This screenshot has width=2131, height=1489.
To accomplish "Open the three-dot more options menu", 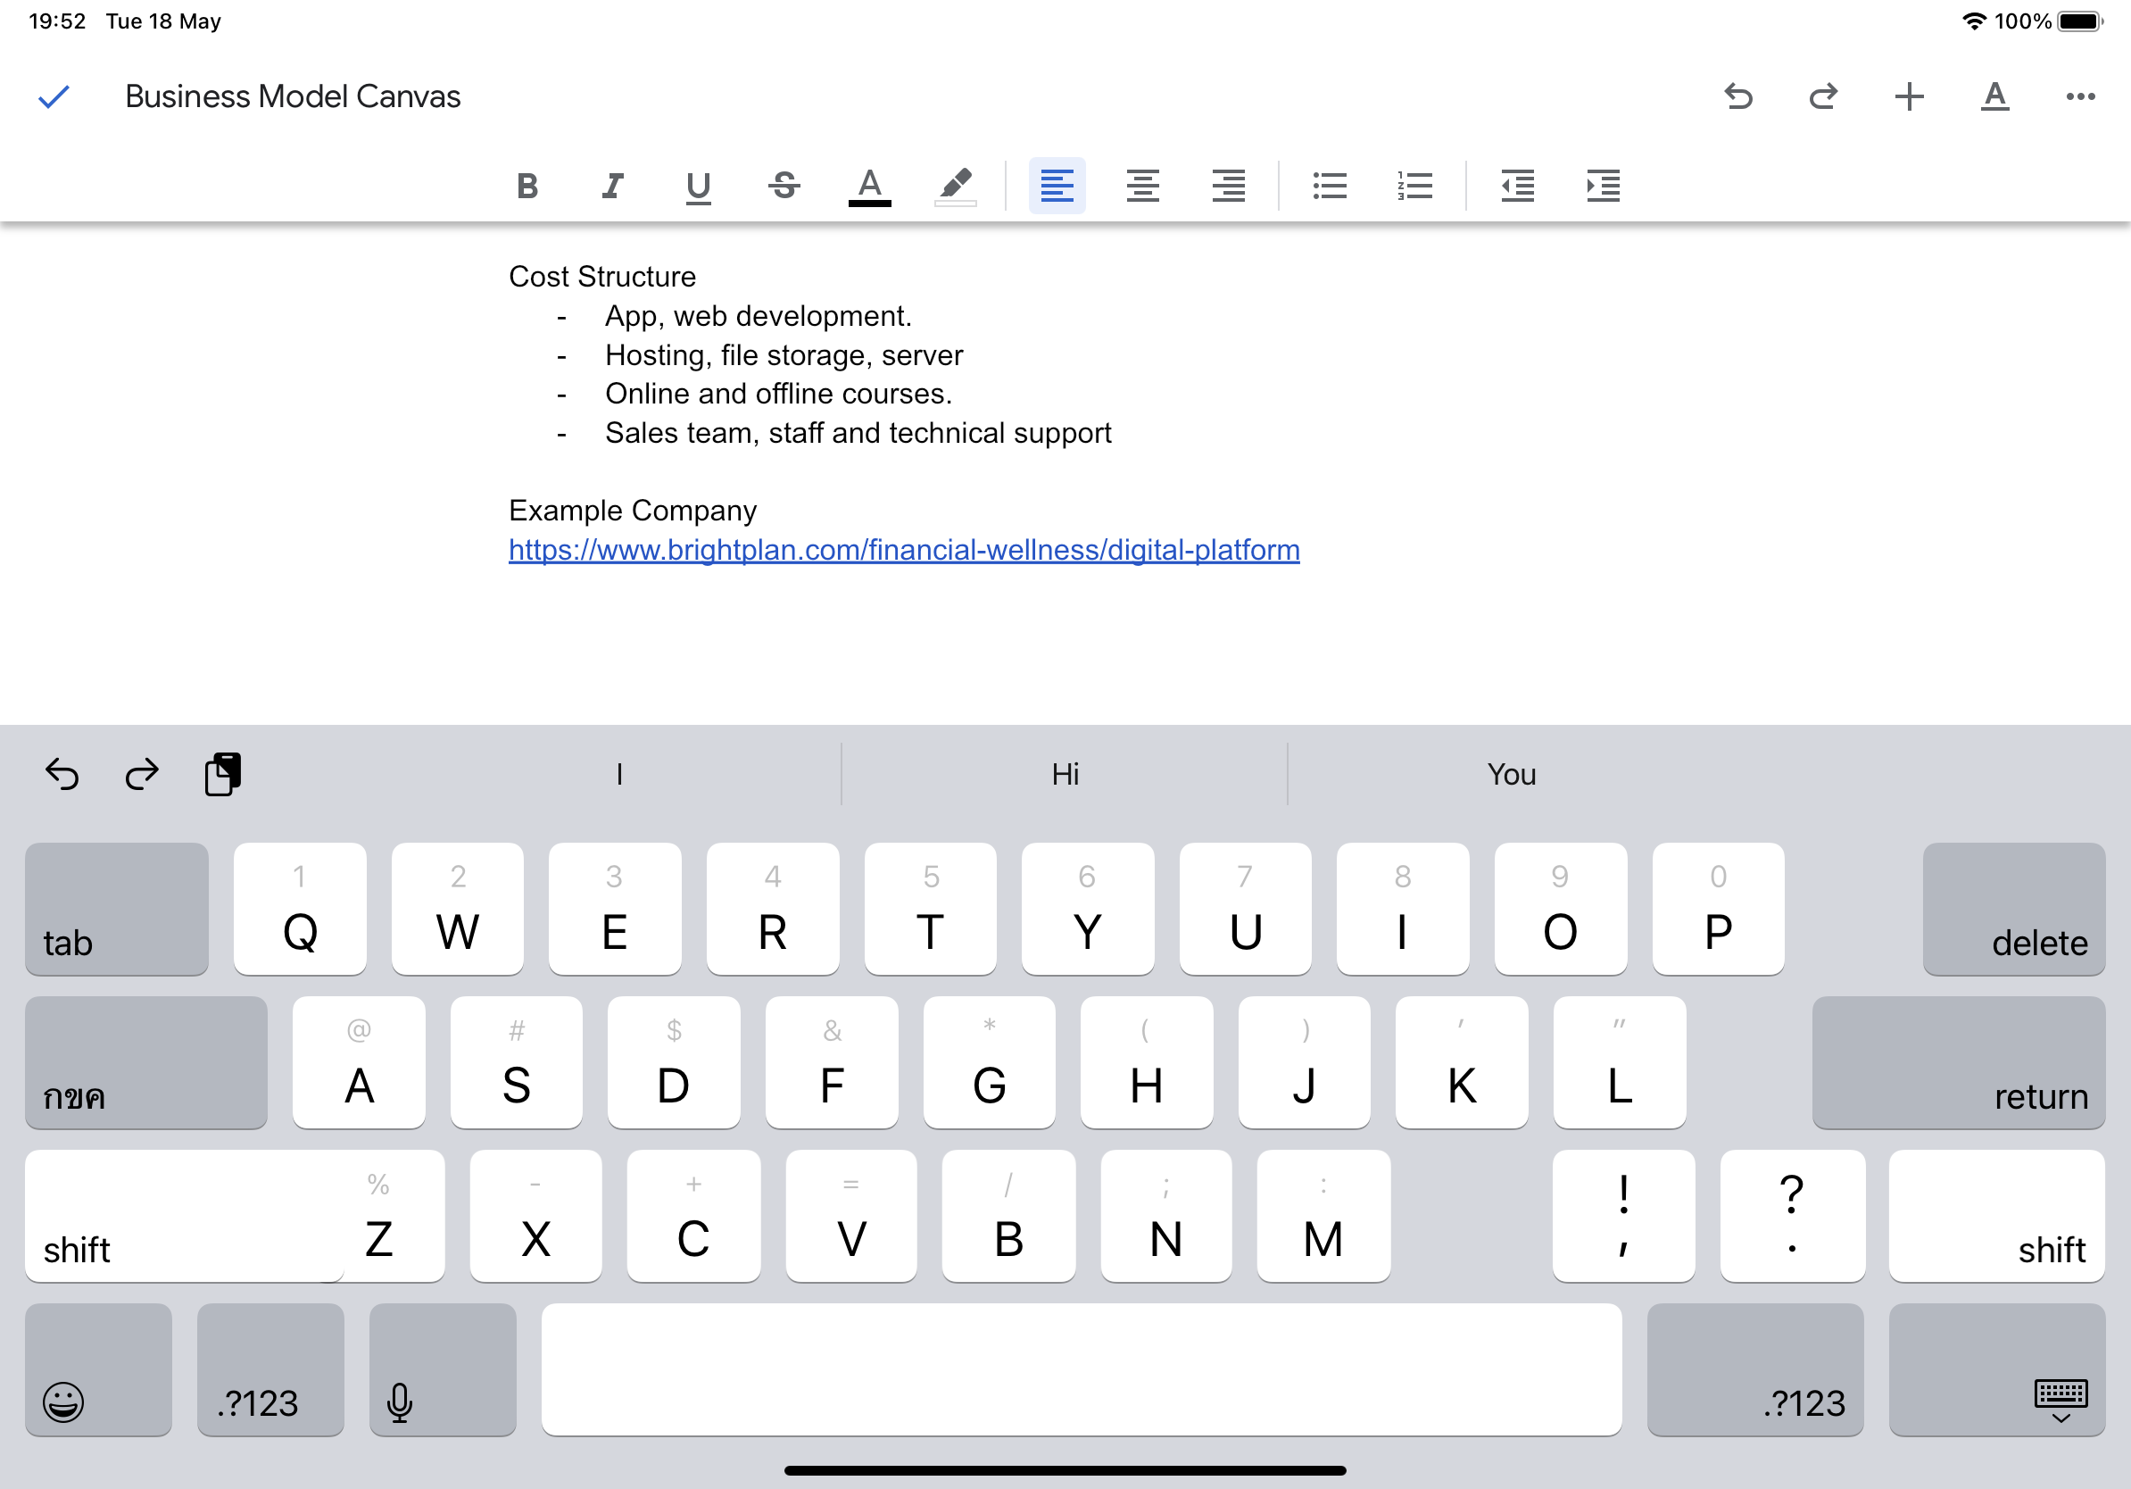I will pyautogui.click(x=2080, y=96).
